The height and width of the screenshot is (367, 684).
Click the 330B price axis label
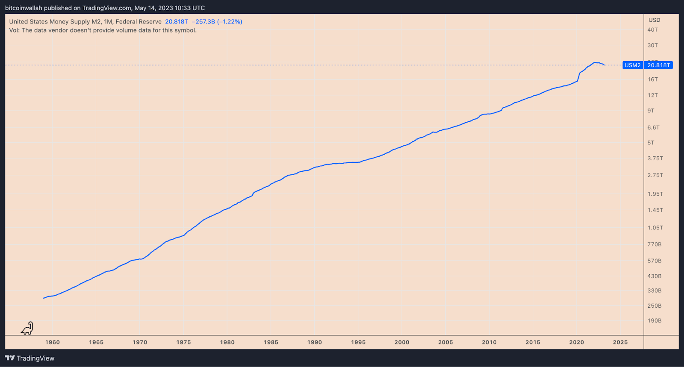click(654, 291)
